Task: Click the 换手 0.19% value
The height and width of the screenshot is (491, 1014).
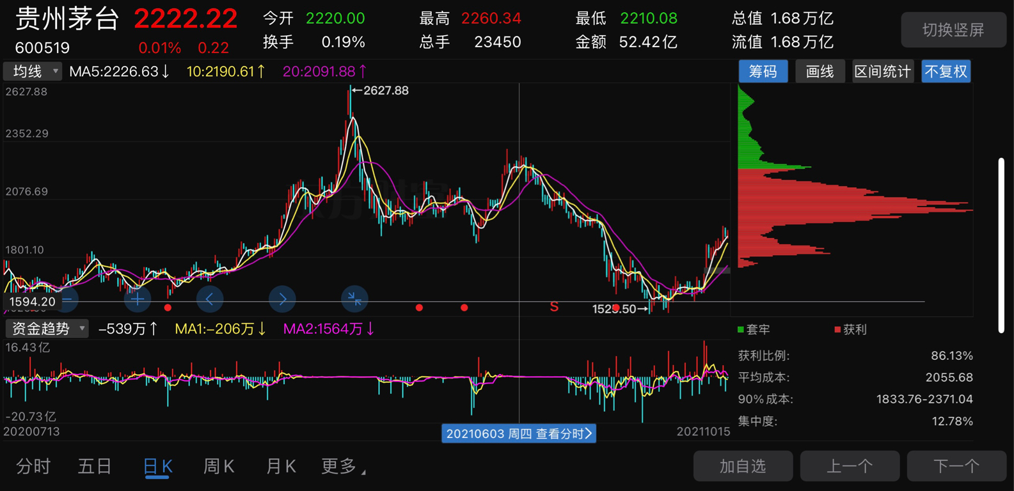Action: (x=343, y=42)
